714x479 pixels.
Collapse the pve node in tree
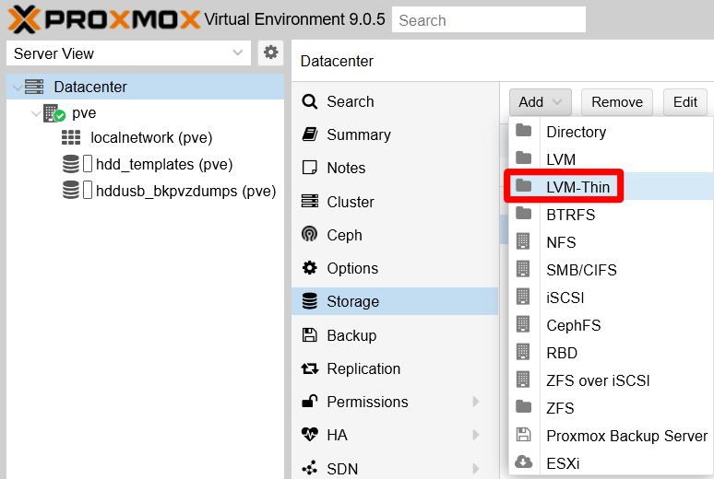(x=36, y=113)
